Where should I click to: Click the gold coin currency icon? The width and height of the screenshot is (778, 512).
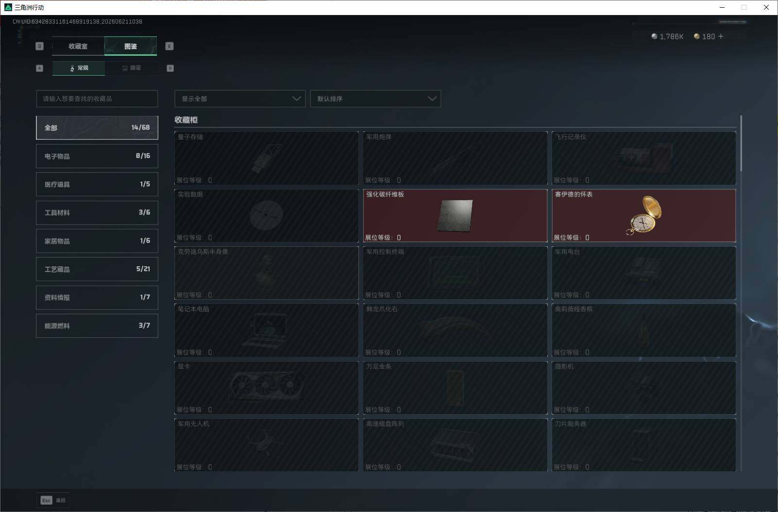coord(696,36)
